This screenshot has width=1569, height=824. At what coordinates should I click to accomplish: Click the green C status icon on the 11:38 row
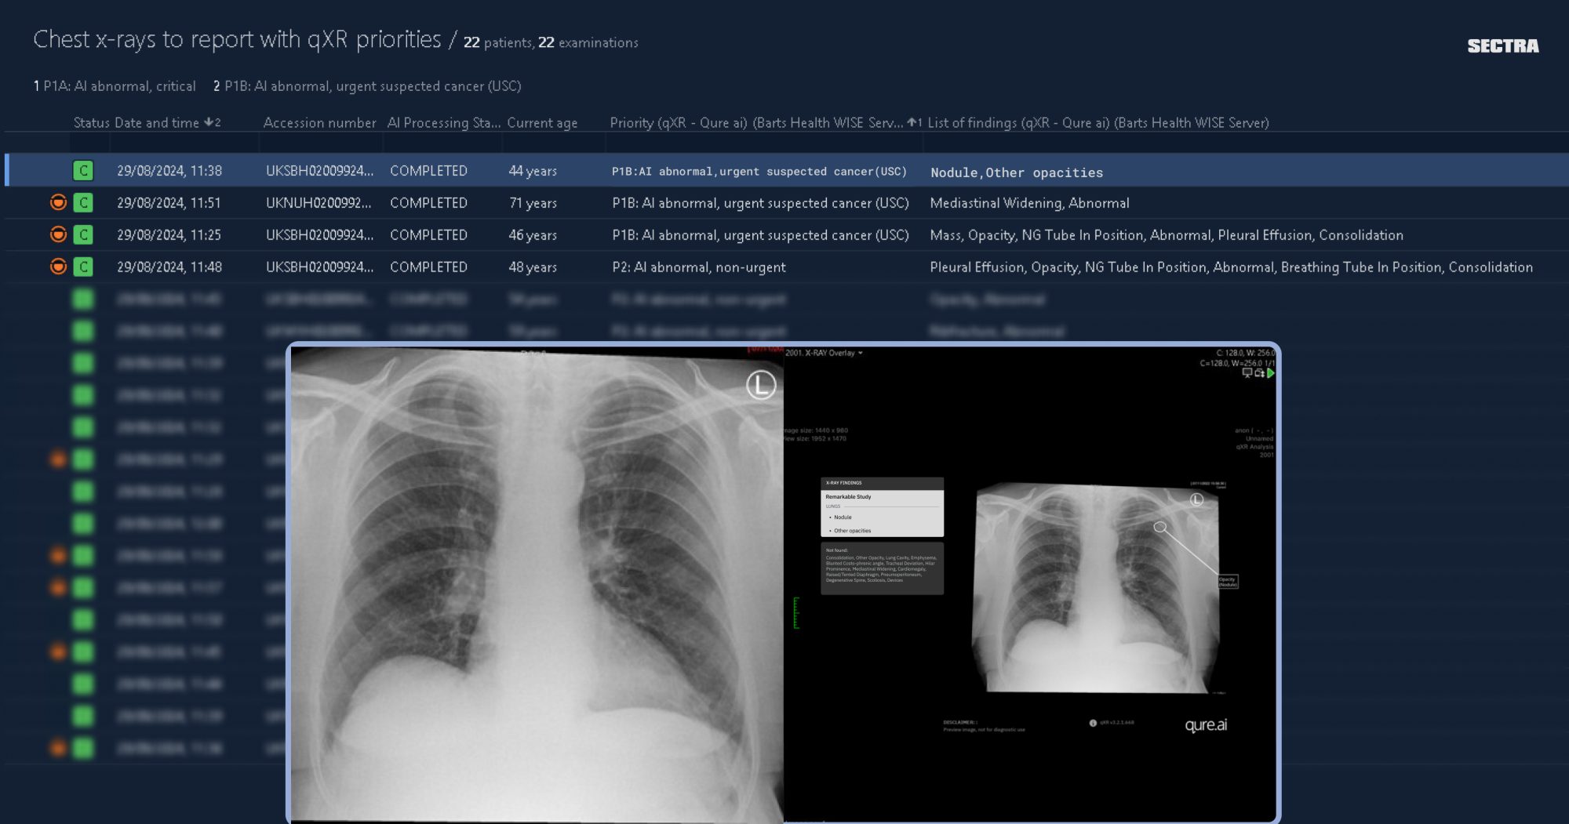[83, 170]
